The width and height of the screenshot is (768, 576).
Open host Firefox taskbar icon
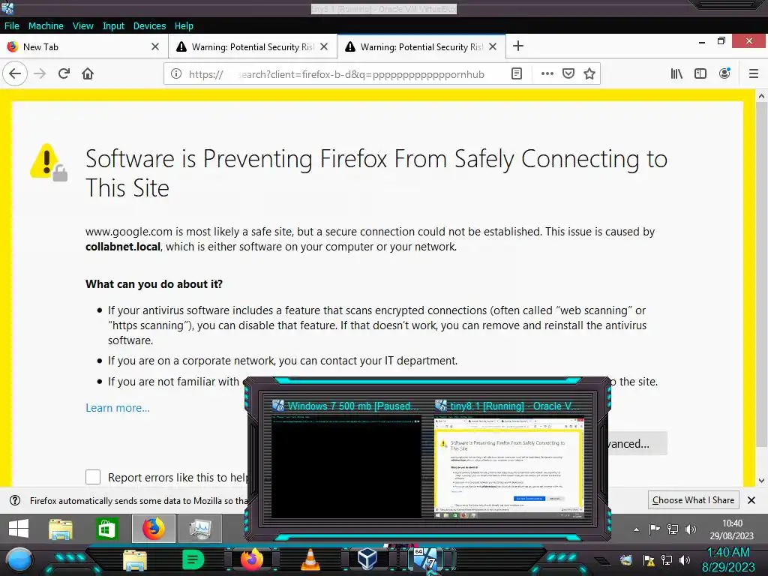point(252,559)
